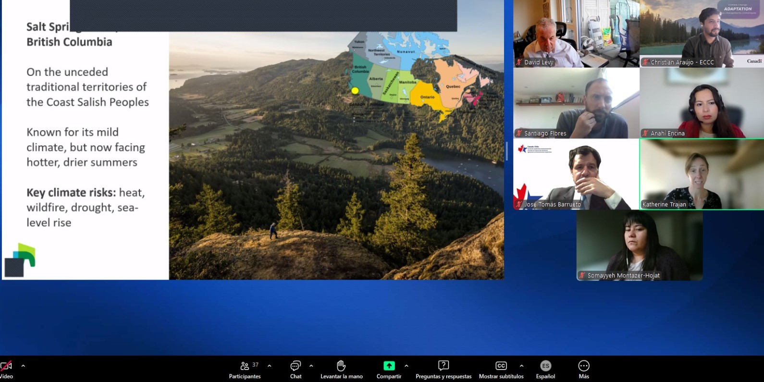This screenshot has height=382, width=764.
Task: Click Christian Araújo - ECCC video tile
Action: click(702, 34)
